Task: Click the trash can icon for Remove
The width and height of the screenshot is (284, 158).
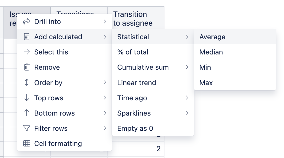Action: tap(27, 67)
